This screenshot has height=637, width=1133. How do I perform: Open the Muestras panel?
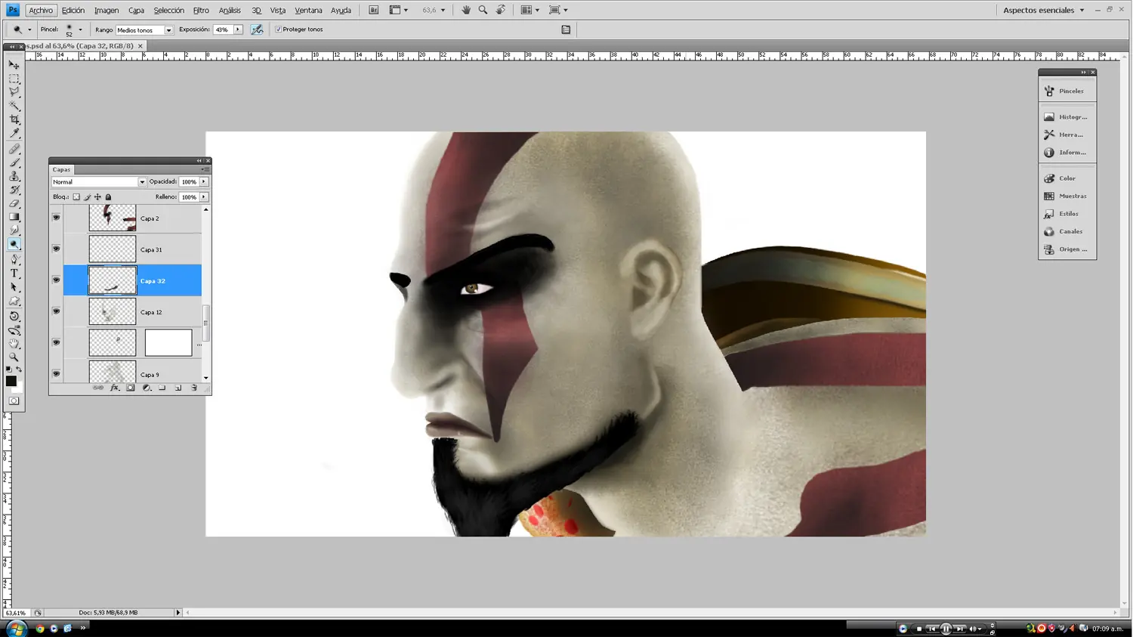tap(1067, 196)
